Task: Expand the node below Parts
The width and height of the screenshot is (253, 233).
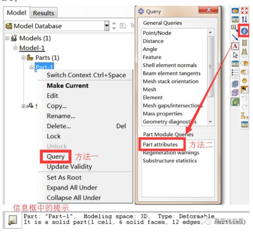Action: (23, 106)
